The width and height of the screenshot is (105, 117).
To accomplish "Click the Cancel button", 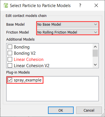I will (89, 110).
